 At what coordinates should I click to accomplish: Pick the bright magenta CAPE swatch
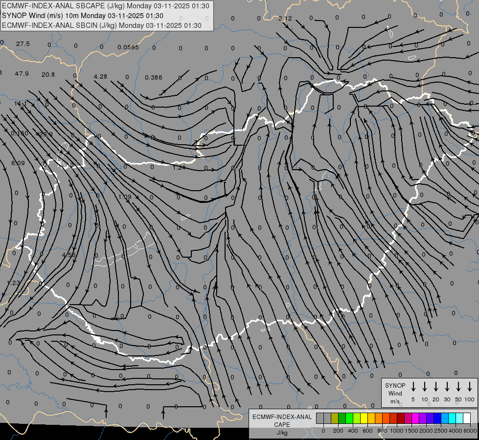(416, 418)
